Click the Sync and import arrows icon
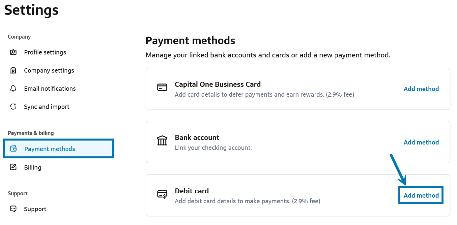Image resolution: width=457 pixels, height=225 pixels. pyautogui.click(x=13, y=107)
